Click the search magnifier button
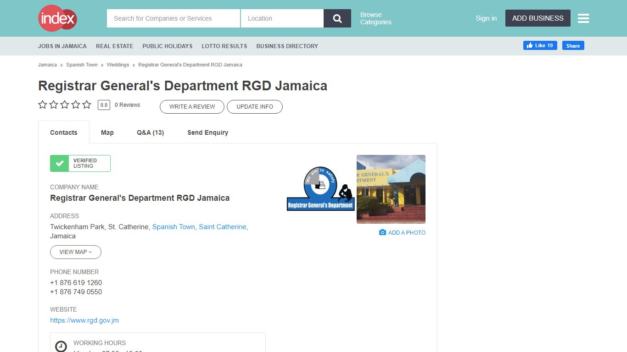The width and height of the screenshot is (627, 352). pyautogui.click(x=337, y=18)
